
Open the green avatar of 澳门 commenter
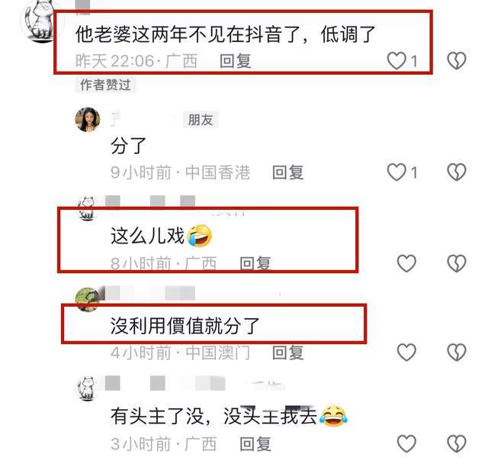88,300
